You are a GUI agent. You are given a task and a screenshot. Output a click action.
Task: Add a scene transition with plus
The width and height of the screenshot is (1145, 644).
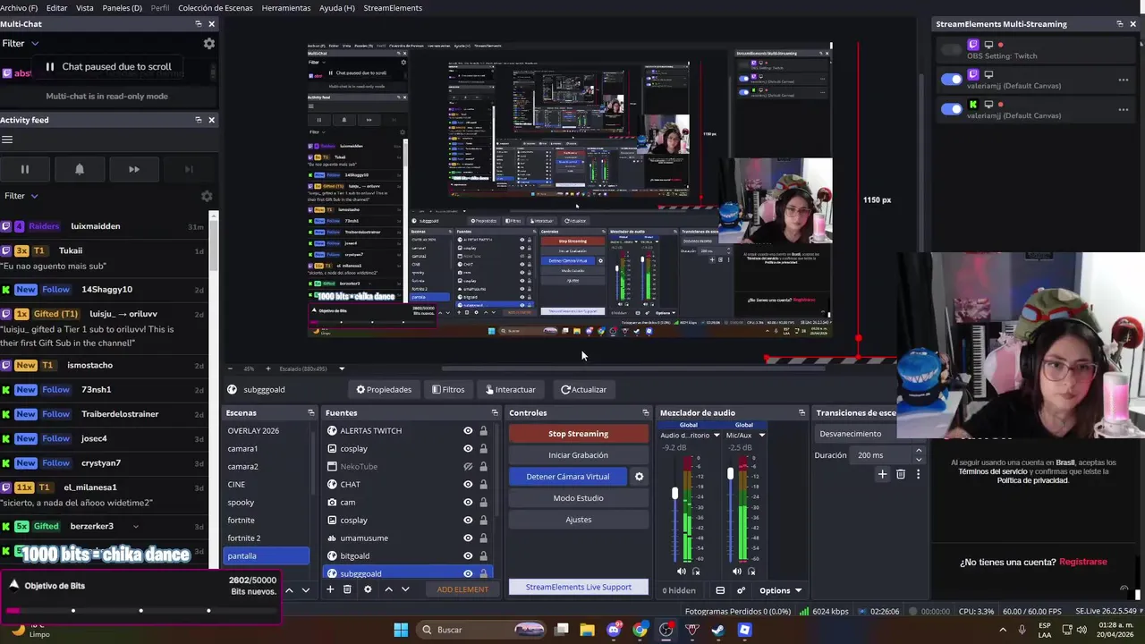coord(882,474)
